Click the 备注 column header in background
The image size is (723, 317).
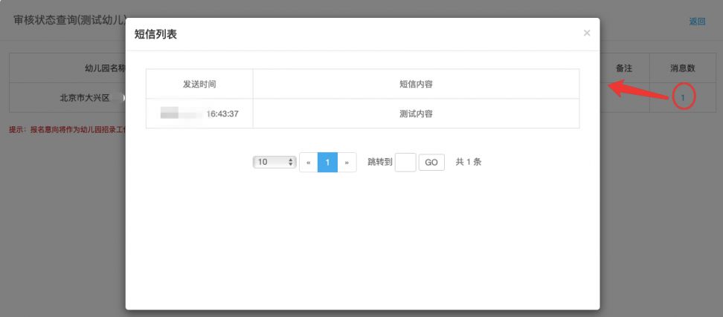624,68
